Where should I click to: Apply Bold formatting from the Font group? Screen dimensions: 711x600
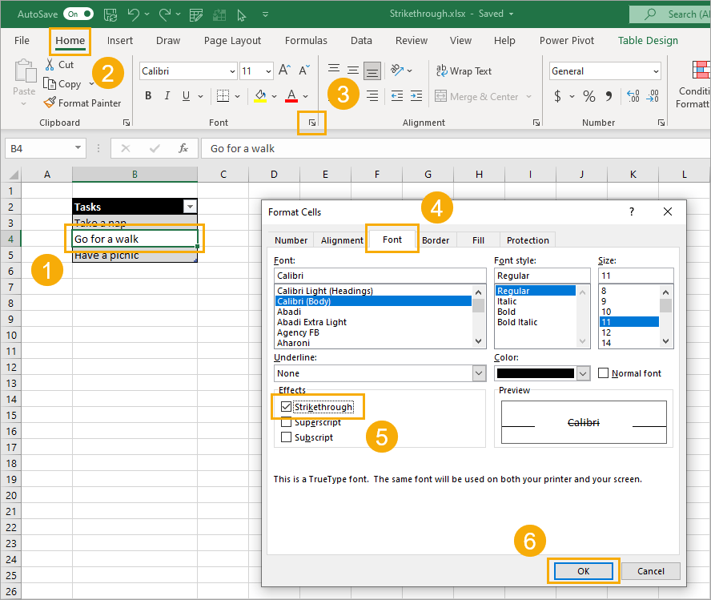tap(148, 95)
